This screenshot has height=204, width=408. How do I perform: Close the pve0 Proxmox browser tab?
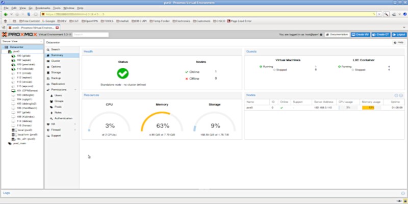(x=57, y=28)
